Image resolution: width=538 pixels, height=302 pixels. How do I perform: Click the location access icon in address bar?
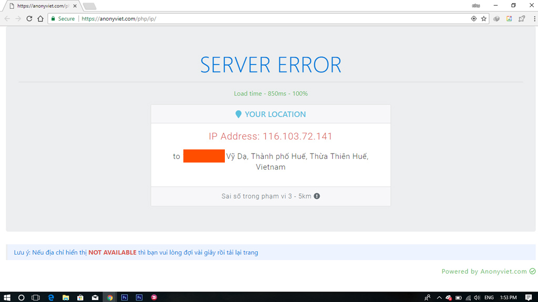click(x=474, y=18)
